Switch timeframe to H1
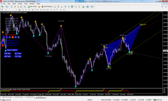Viewport: 168px width, 101px height. coord(51,10)
